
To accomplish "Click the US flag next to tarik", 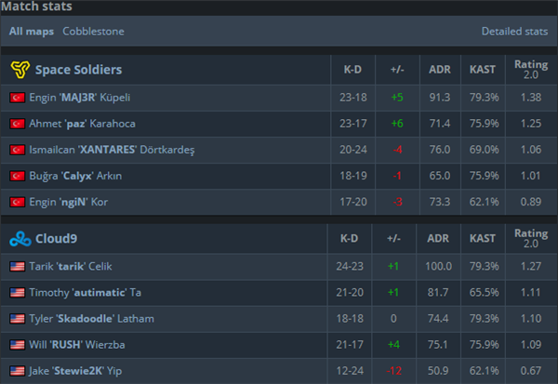I will (17, 266).
